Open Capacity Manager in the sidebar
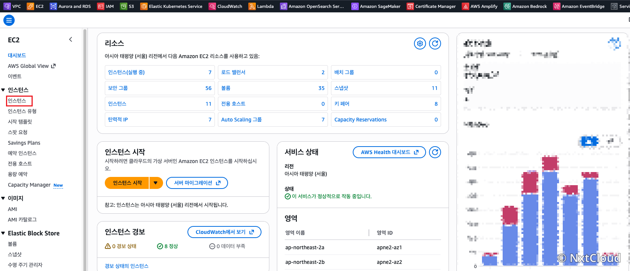The image size is (630, 271). (x=29, y=185)
